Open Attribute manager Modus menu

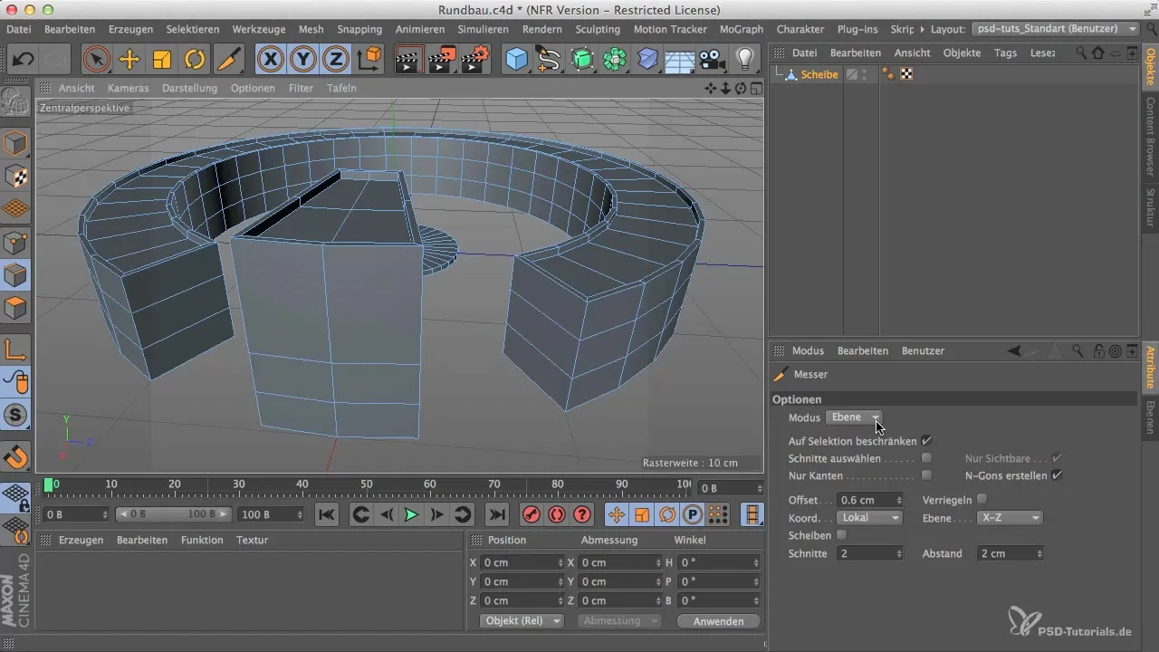pyautogui.click(x=808, y=350)
